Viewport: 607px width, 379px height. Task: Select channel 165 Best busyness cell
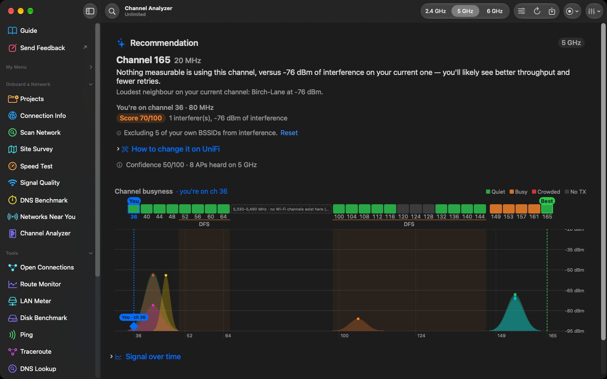tap(547, 209)
